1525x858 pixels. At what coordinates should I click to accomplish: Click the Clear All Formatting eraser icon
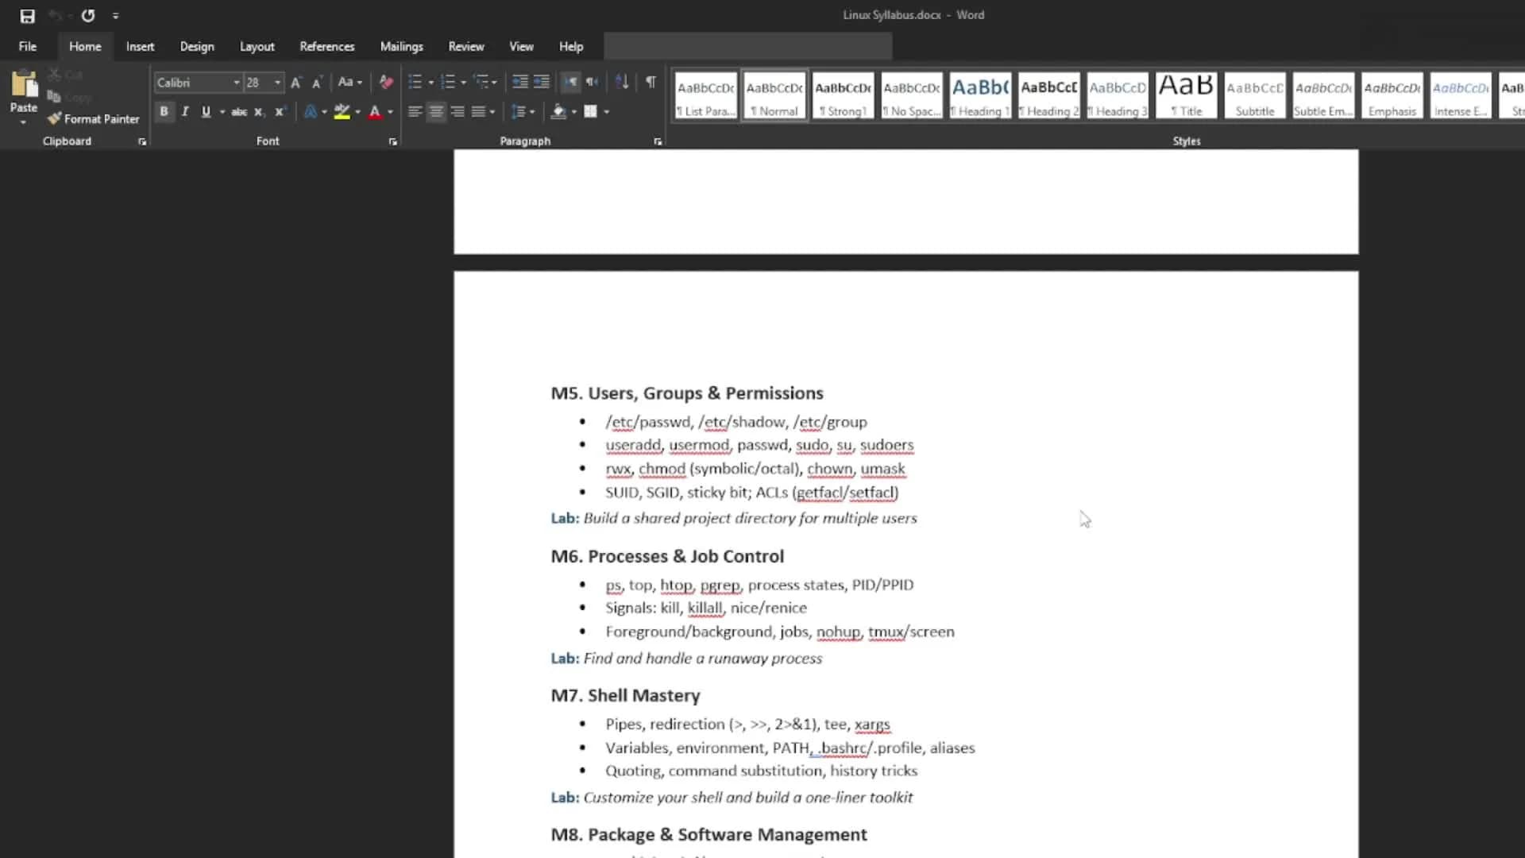click(386, 82)
